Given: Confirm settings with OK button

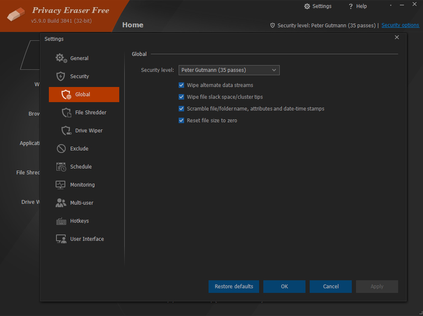Looking at the screenshot, I should pos(284,287).
